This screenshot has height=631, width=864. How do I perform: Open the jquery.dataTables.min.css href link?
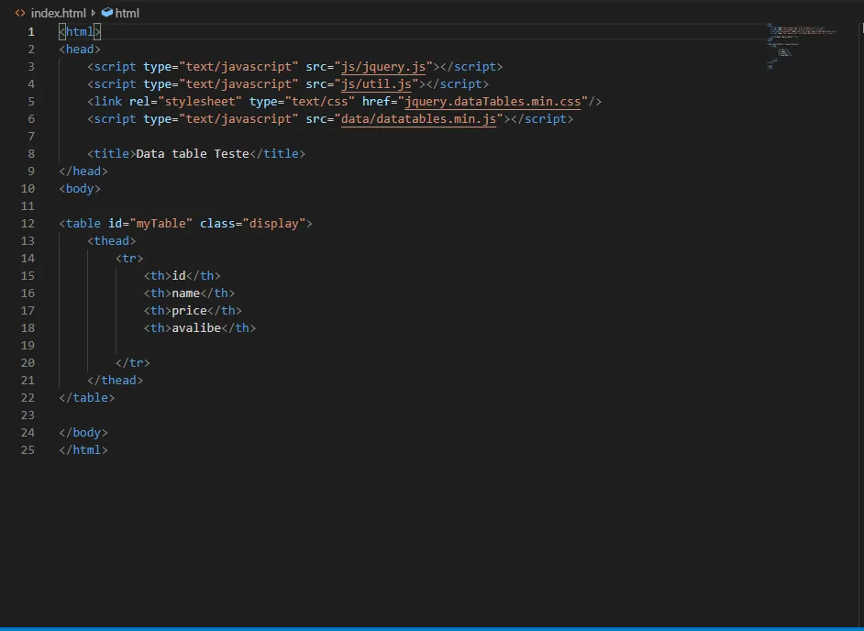click(x=493, y=101)
